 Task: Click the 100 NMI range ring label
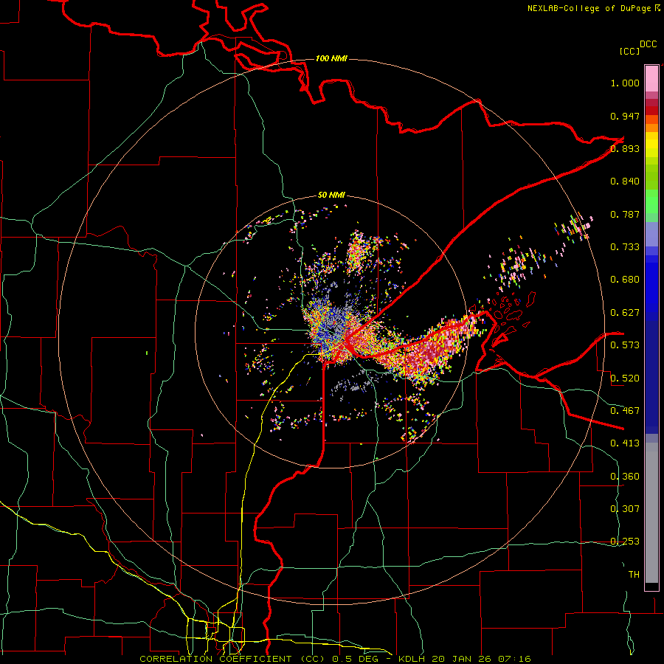coord(331,58)
